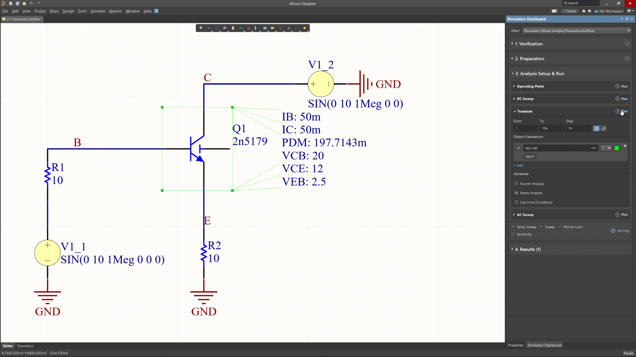636x357 pixels.
Task: Select the Place Text String tool
Action: [x=289, y=28]
